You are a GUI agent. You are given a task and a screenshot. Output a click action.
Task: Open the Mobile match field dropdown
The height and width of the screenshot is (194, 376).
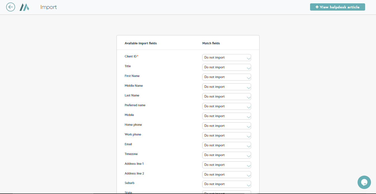(x=226, y=116)
